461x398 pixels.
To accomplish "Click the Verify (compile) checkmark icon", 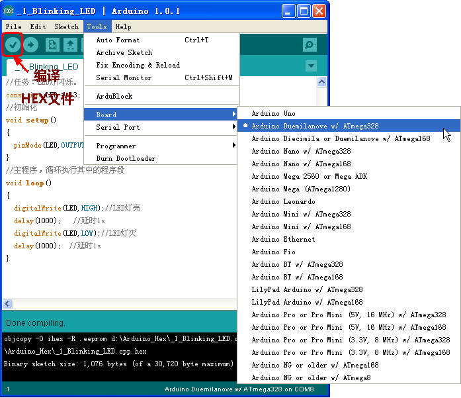I will pyautogui.click(x=13, y=45).
